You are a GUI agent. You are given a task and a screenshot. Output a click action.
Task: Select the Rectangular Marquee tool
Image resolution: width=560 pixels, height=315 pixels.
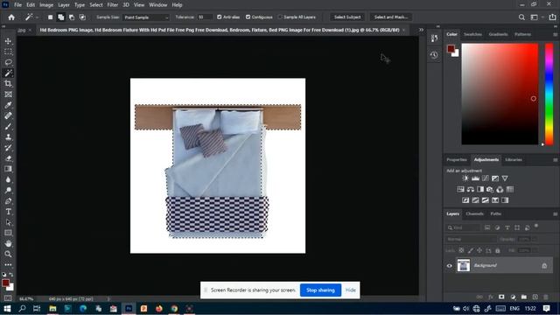8,52
